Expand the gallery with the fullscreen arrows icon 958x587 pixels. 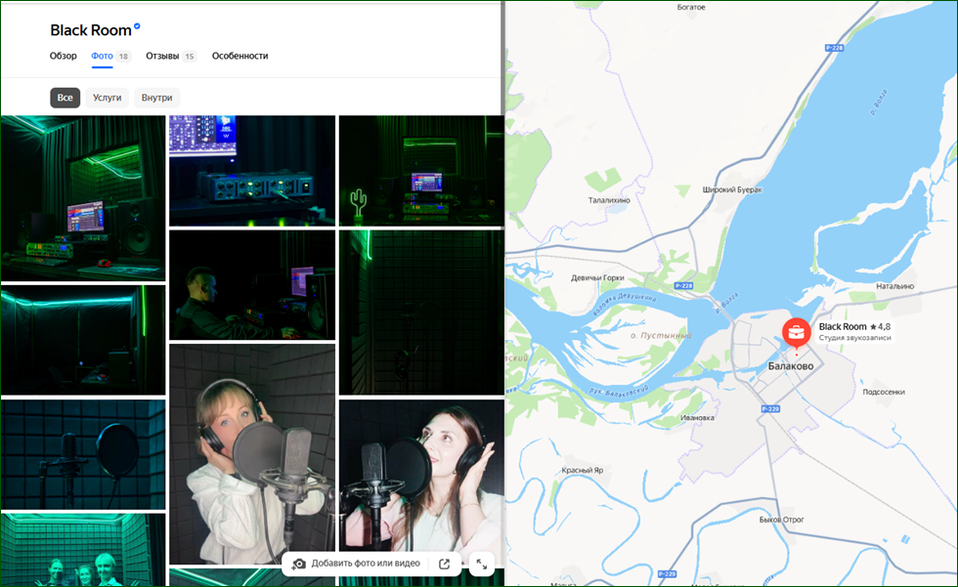[481, 564]
